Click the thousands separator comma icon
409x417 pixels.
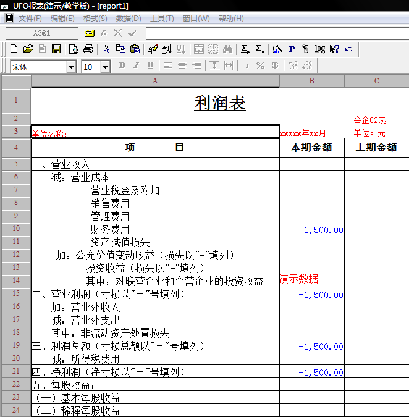click(247, 65)
